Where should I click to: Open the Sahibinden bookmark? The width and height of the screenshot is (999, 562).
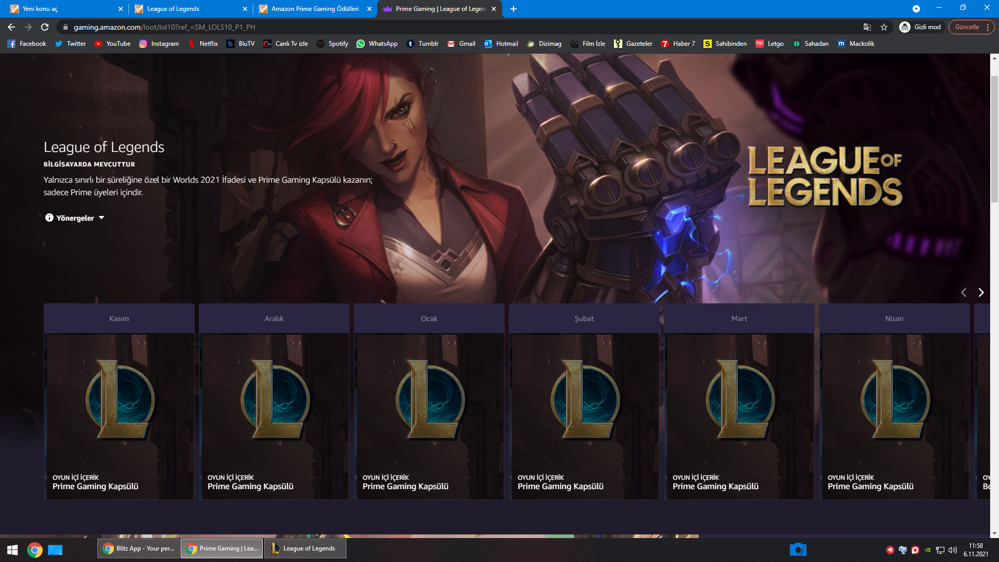(725, 44)
